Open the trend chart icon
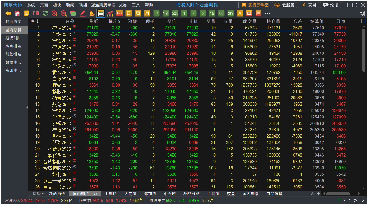 [110, 13]
